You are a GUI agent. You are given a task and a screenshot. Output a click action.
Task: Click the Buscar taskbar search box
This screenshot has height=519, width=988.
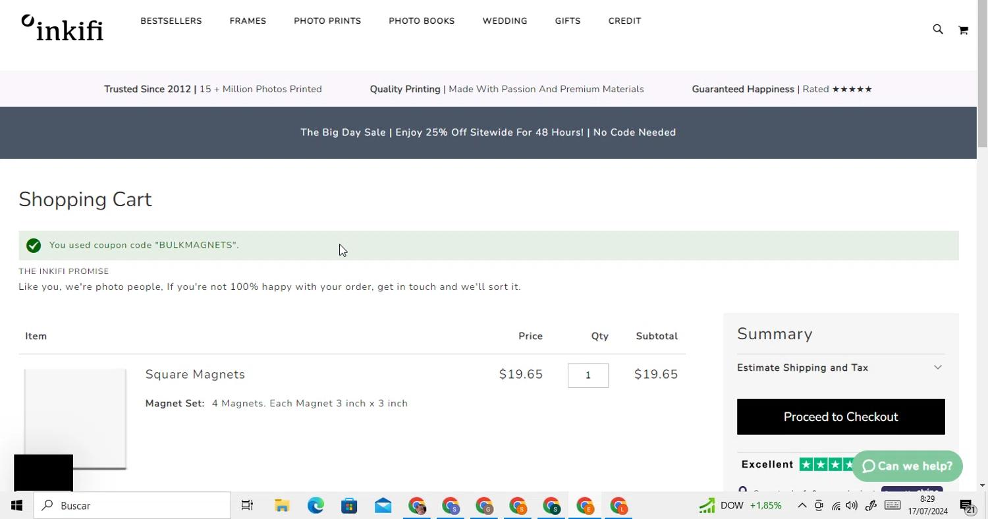[x=132, y=506]
